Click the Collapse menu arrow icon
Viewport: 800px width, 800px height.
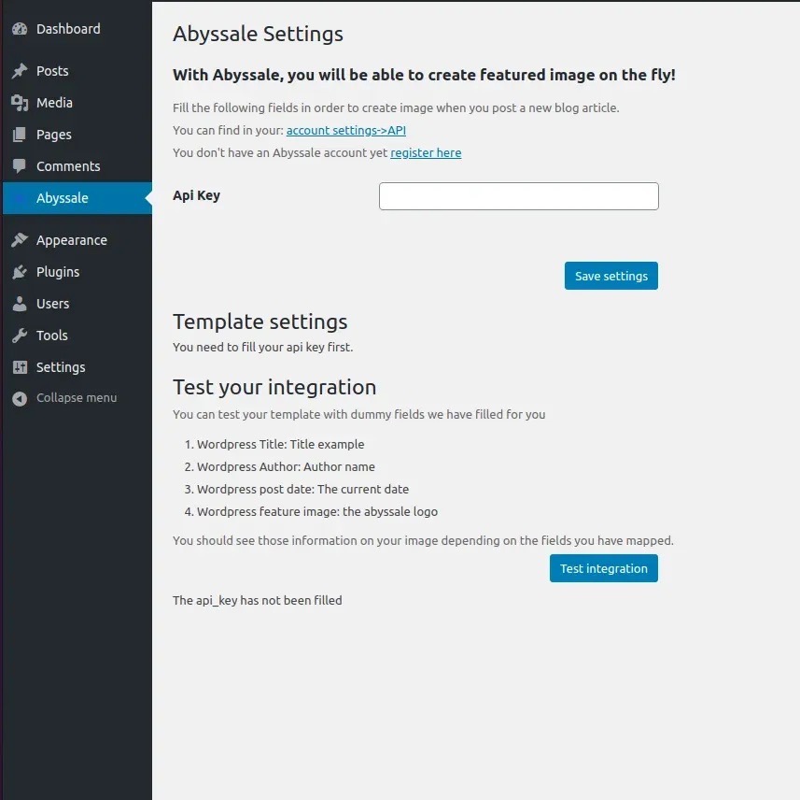tap(20, 398)
